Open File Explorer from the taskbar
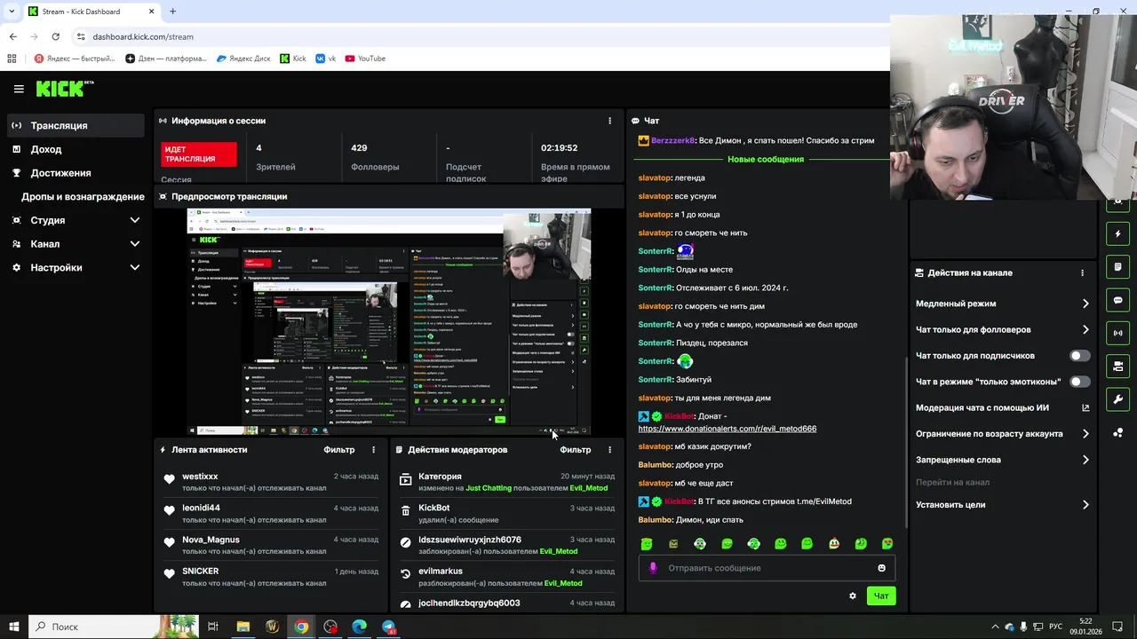Viewport: 1137px width, 639px height. (243, 627)
